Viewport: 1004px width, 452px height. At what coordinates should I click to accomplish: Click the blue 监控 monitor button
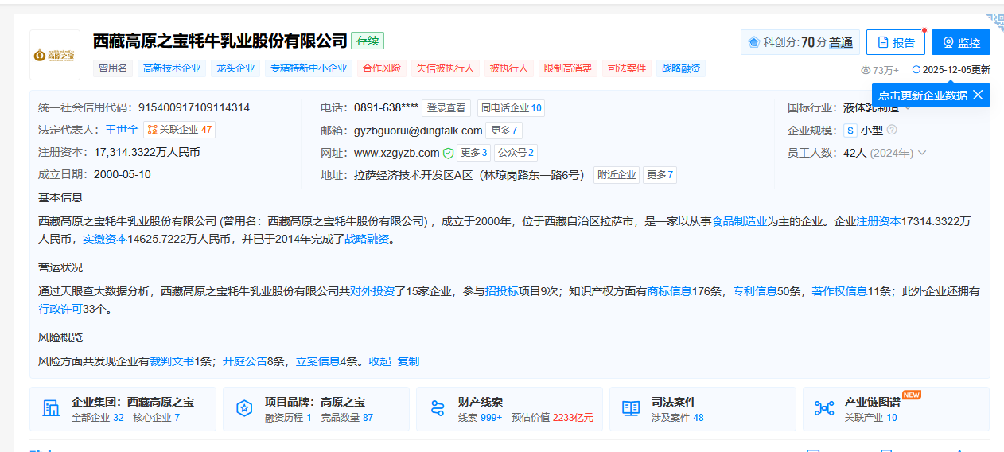[x=960, y=43]
